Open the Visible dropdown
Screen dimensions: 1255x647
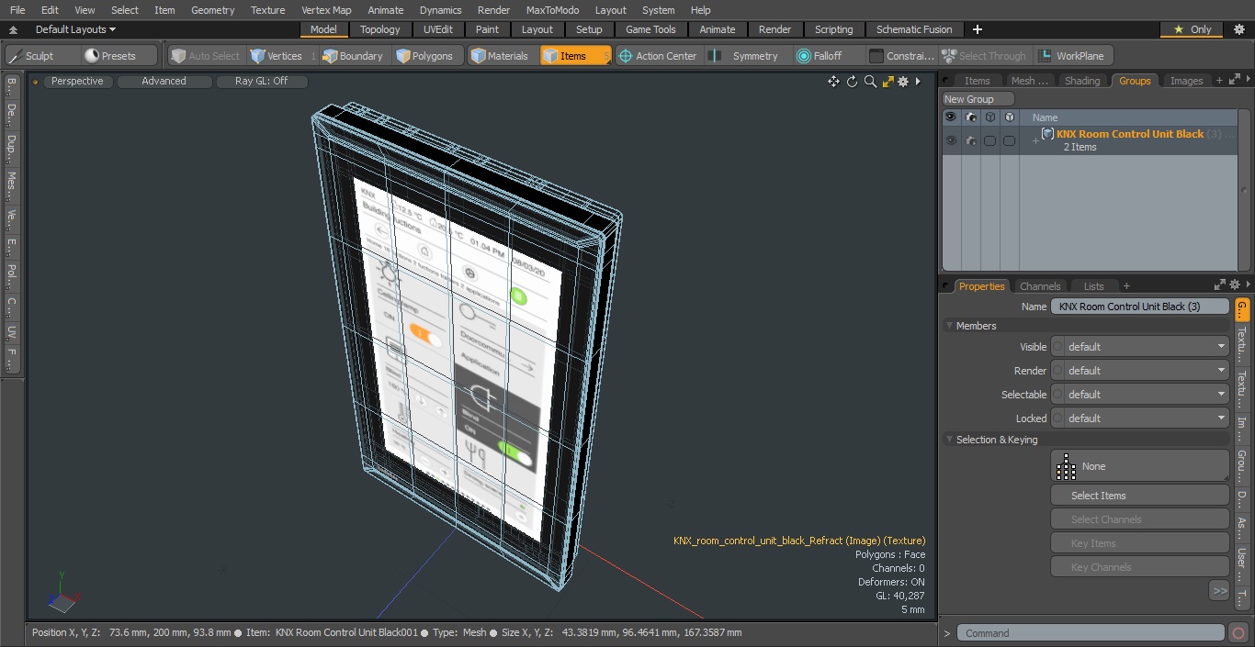point(1139,347)
